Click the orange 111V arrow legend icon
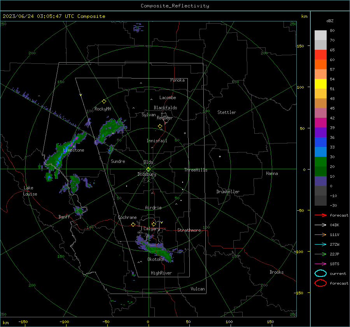 tap(320, 234)
